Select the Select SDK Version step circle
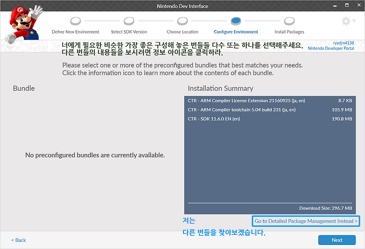 (x=129, y=21)
